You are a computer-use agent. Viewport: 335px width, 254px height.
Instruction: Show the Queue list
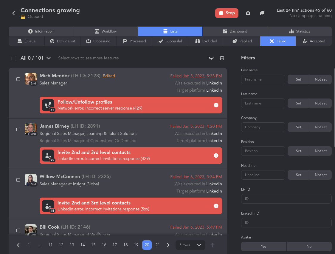(27, 41)
